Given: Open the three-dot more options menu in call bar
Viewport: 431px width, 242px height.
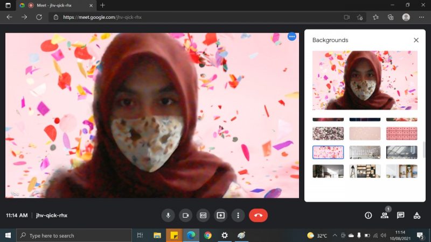Looking at the screenshot, I should click(238, 216).
